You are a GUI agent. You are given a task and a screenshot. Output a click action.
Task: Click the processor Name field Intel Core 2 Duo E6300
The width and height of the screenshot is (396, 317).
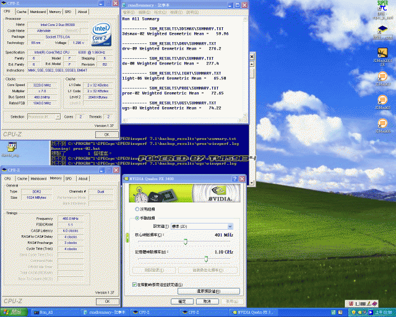[x=58, y=25]
